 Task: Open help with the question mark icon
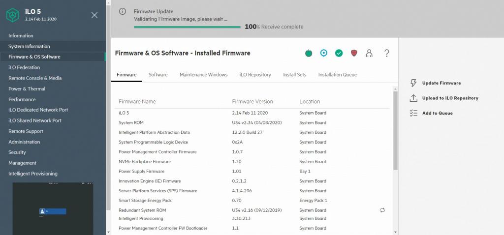click(x=387, y=53)
